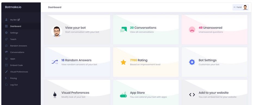Click the flame icon on Visual Preferences card
Screen dimensions: 253x105
coord(55,95)
